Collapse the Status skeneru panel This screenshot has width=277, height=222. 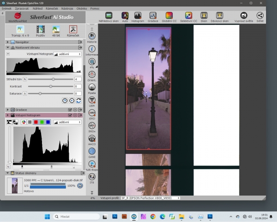[7, 173]
